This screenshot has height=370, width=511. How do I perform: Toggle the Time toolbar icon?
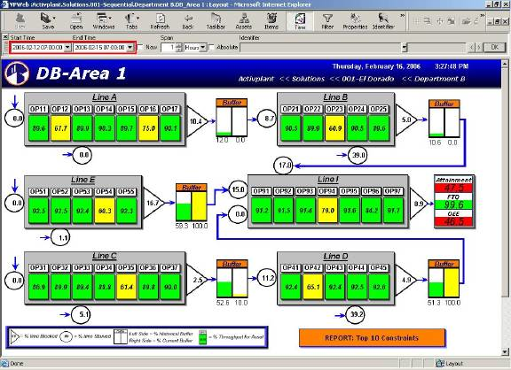click(x=300, y=21)
